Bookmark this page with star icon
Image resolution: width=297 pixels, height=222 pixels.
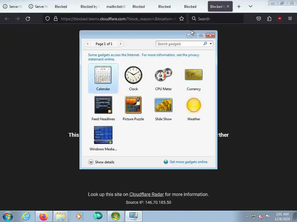(x=182, y=19)
